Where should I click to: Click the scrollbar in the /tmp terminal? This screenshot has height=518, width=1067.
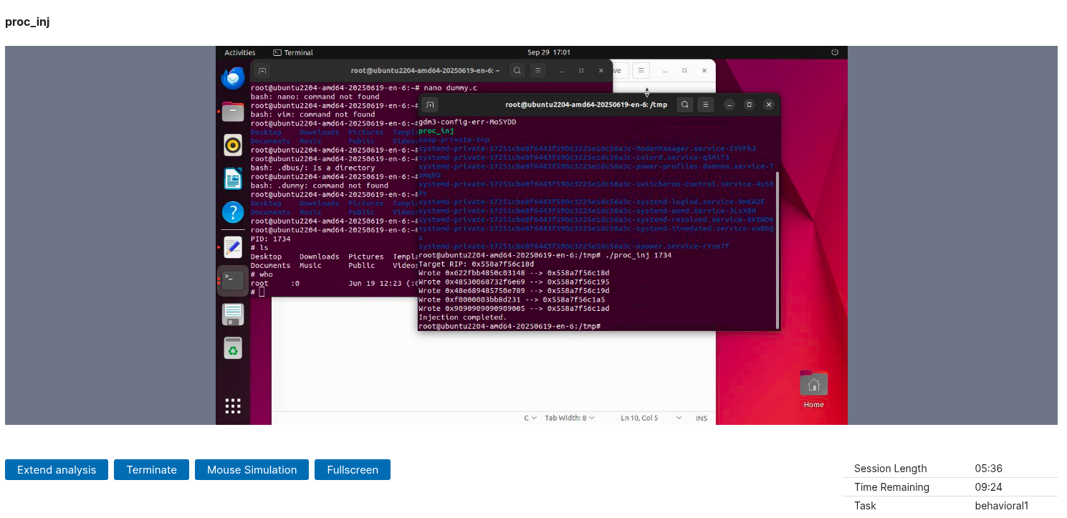(776, 215)
